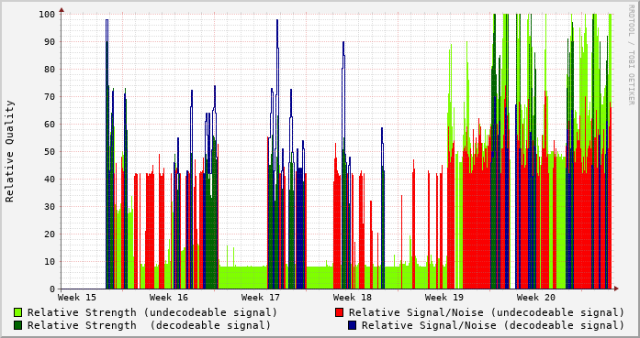Click the 100 value on y-axis
This screenshot has width=640, height=338.
coord(47,15)
